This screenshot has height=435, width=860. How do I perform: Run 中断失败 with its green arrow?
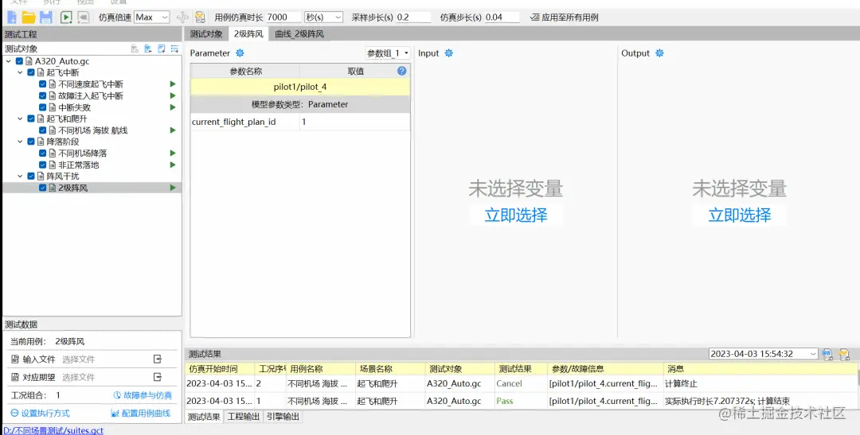[x=173, y=107]
